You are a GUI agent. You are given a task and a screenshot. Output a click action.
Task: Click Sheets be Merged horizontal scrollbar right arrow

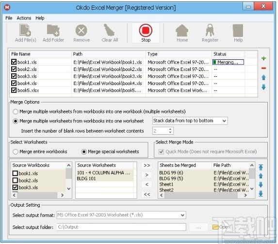245,195
